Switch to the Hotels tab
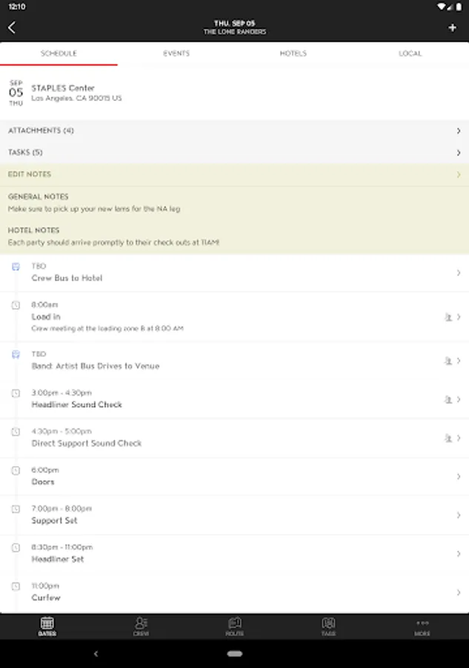The width and height of the screenshot is (469, 668). (293, 53)
